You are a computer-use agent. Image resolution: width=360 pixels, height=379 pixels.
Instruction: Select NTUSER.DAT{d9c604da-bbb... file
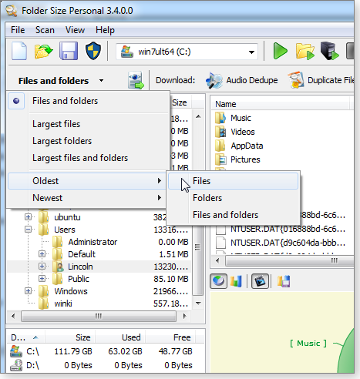point(288,243)
